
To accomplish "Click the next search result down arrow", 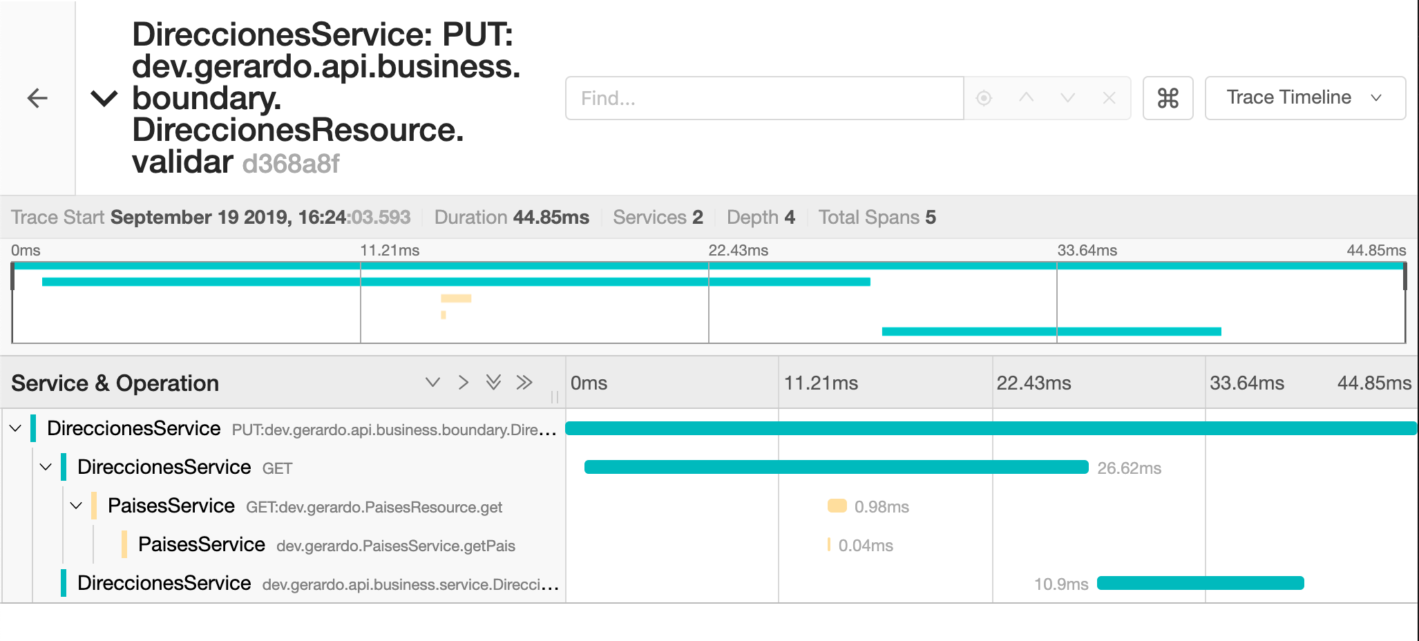I will pos(1067,98).
